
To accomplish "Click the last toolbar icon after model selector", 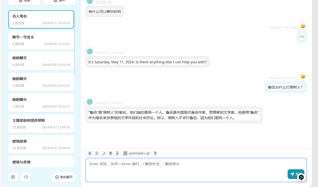I will coord(154,153).
